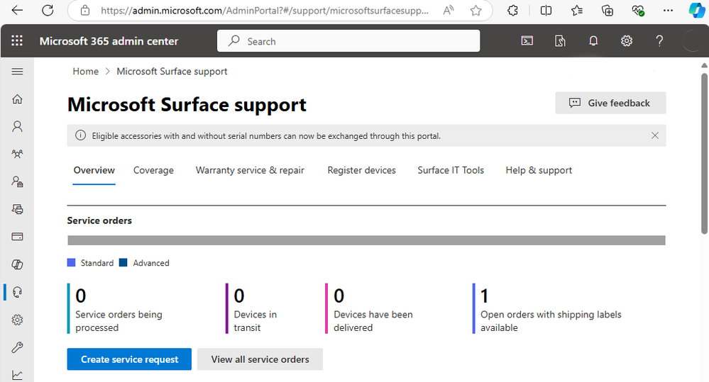Open the Users sidebar icon
The image size is (709, 382).
pos(18,126)
